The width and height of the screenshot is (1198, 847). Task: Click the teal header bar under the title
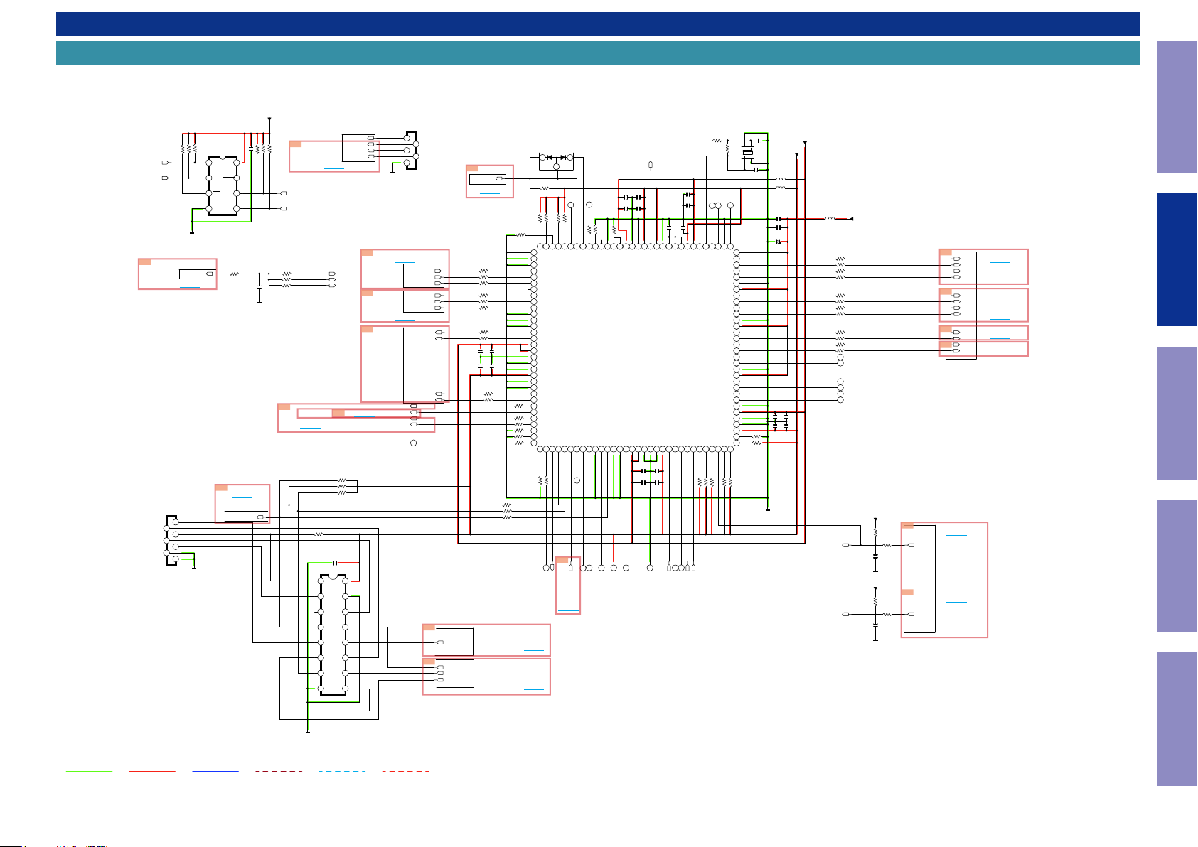pyautogui.click(x=598, y=53)
